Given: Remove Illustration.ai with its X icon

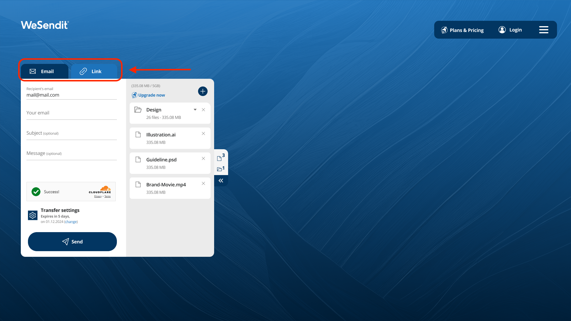Looking at the screenshot, I should coord(203,134).
